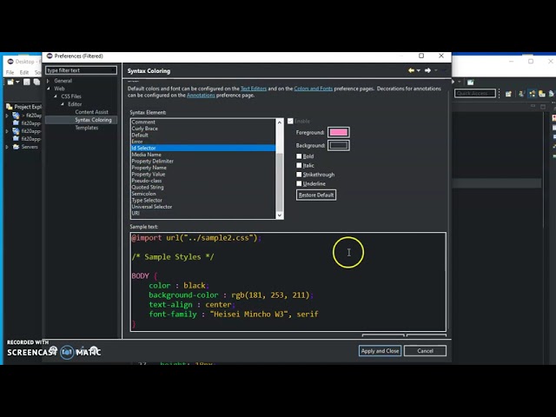Click the Forward navigation arrow in Preferences
This screenshot has width=556, height=417.
(x=427, y=70)
